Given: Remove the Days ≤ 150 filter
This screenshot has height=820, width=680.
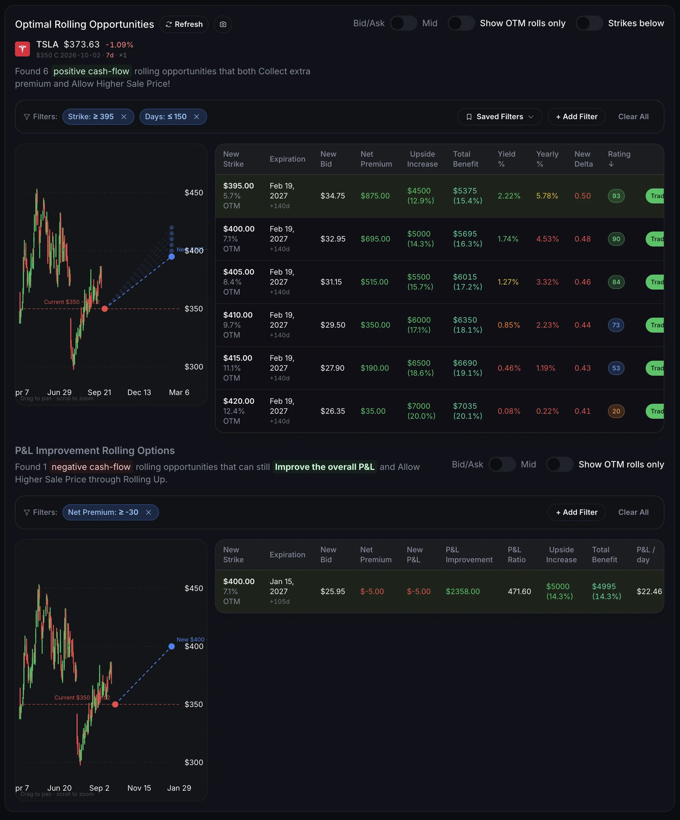Looking at the screenshot, I should [196, 117].
